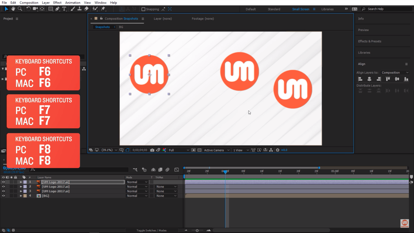
Task: Open the Effects & Presets panel
Action: (370, 41)
